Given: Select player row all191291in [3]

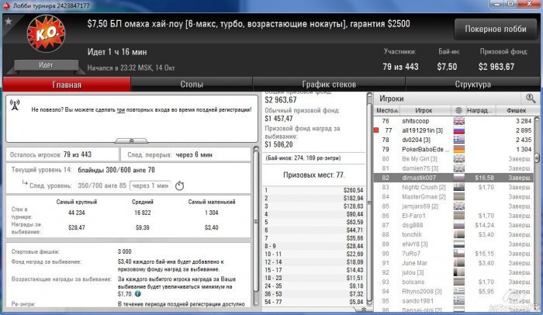Looking at the screenshot, I should (x=454, y=130).
